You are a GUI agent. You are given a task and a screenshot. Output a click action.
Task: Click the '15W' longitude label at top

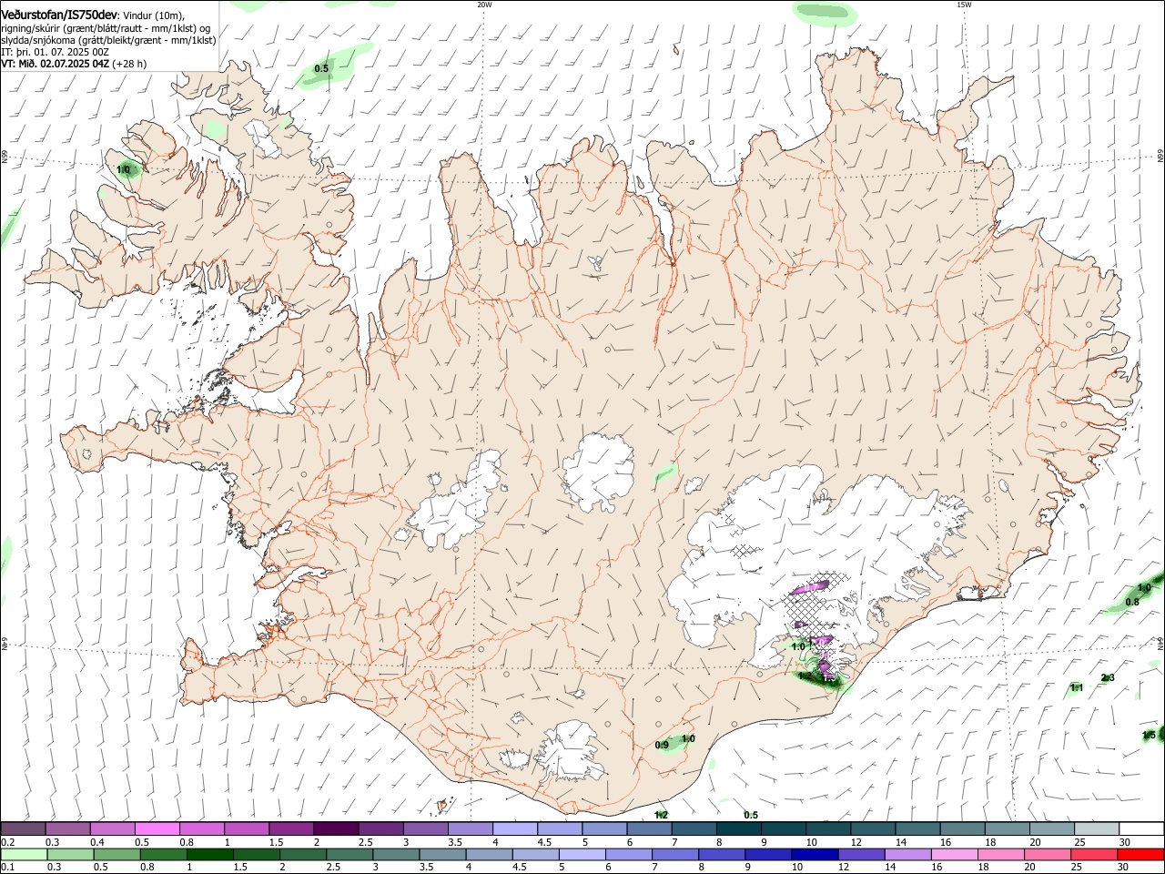tap(964, 5)
